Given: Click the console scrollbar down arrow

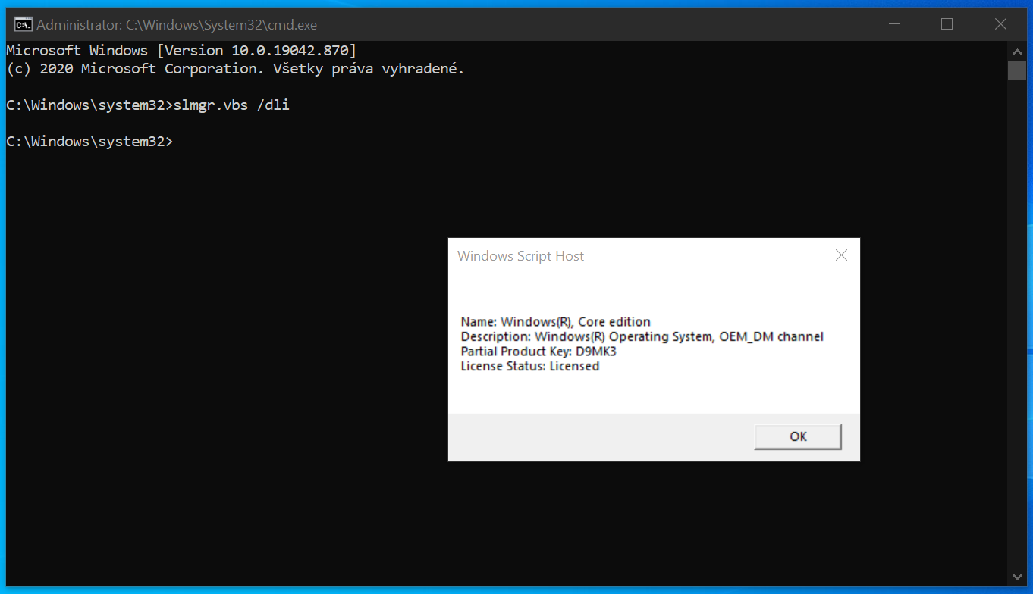Looking at the screenshot, I should coord(1017,577).
